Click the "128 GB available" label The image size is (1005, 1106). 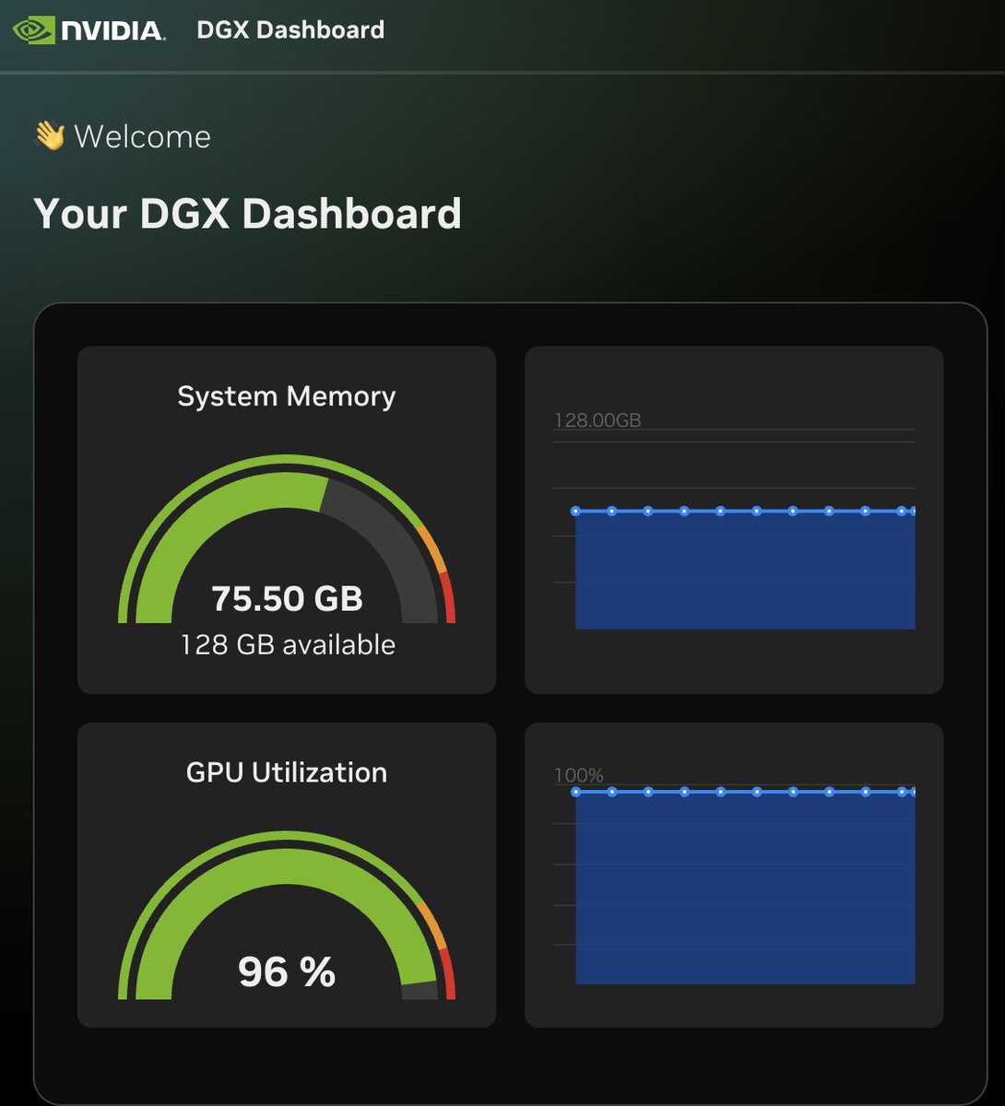click(x=288, y=644)
